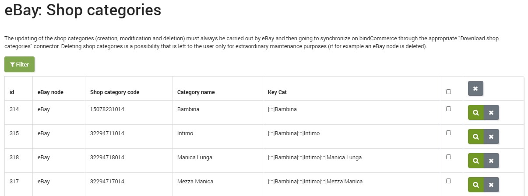
Task: Select the checkbox for row id 315
Action: [x=448, y=133]
